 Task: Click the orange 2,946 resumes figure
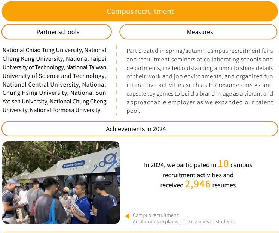[197, 184]
